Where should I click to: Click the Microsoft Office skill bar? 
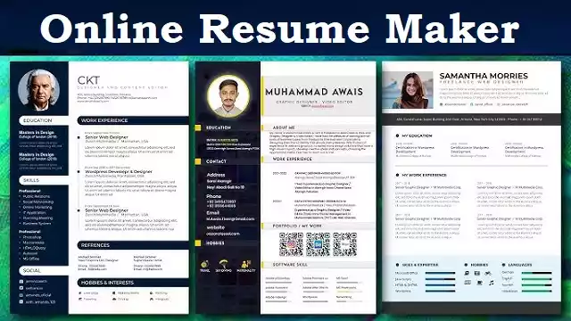click(440, 273)
